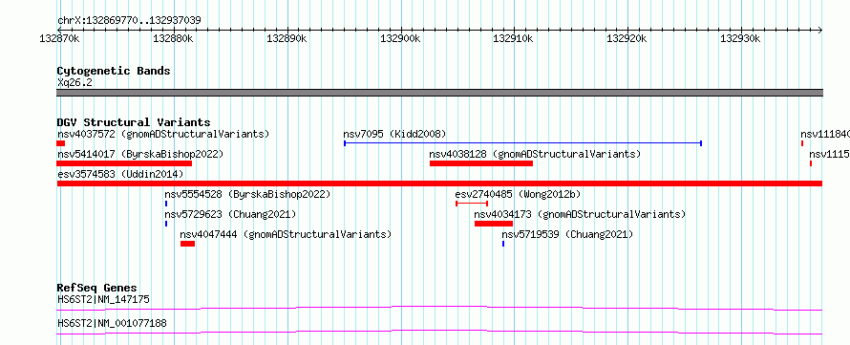Select the nsv5719539 Chuang2021 blue marker
850x345 pixels.
pos(503,244)
